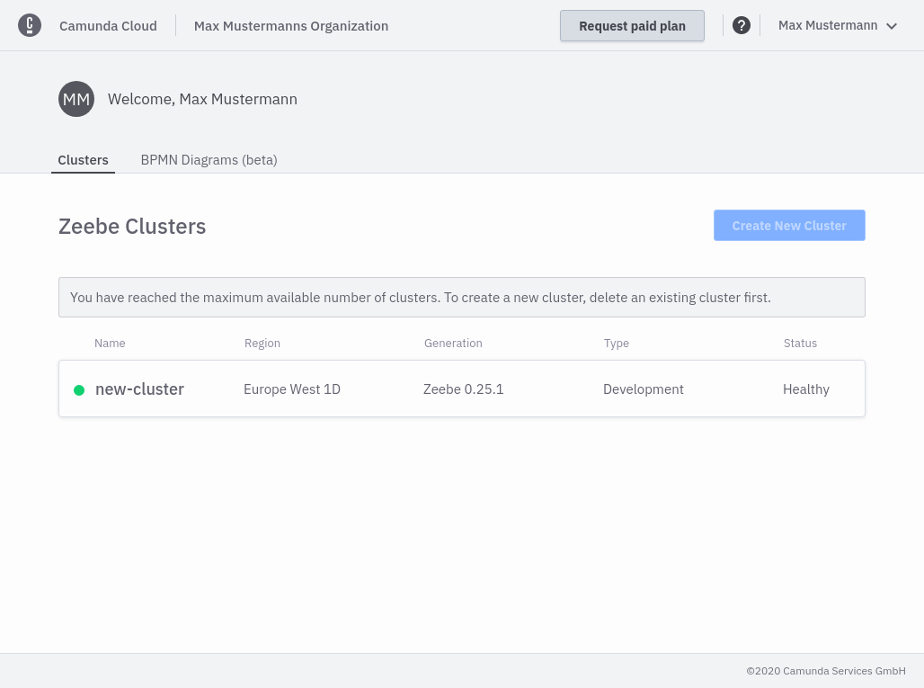The height and width of the screenshot is (688, 924).
Task: Click the Name column header
Action: (110, 344)
